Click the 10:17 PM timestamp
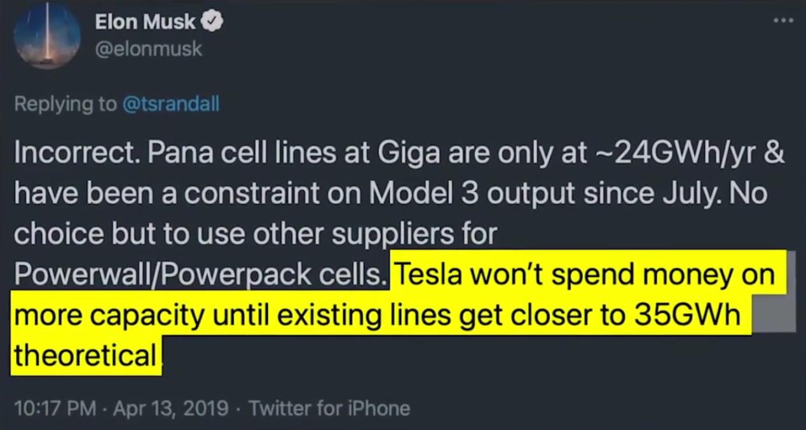Screen dimensions: 806x430 pos(54,407)
